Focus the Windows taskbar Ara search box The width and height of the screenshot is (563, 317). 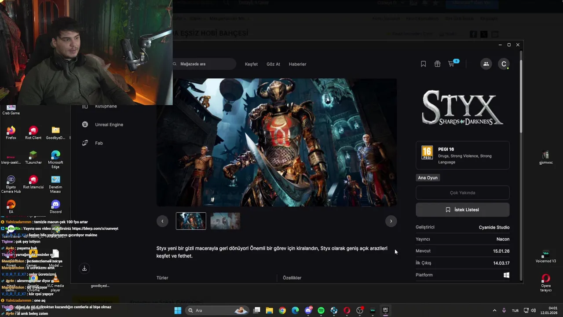coord(217,310)
